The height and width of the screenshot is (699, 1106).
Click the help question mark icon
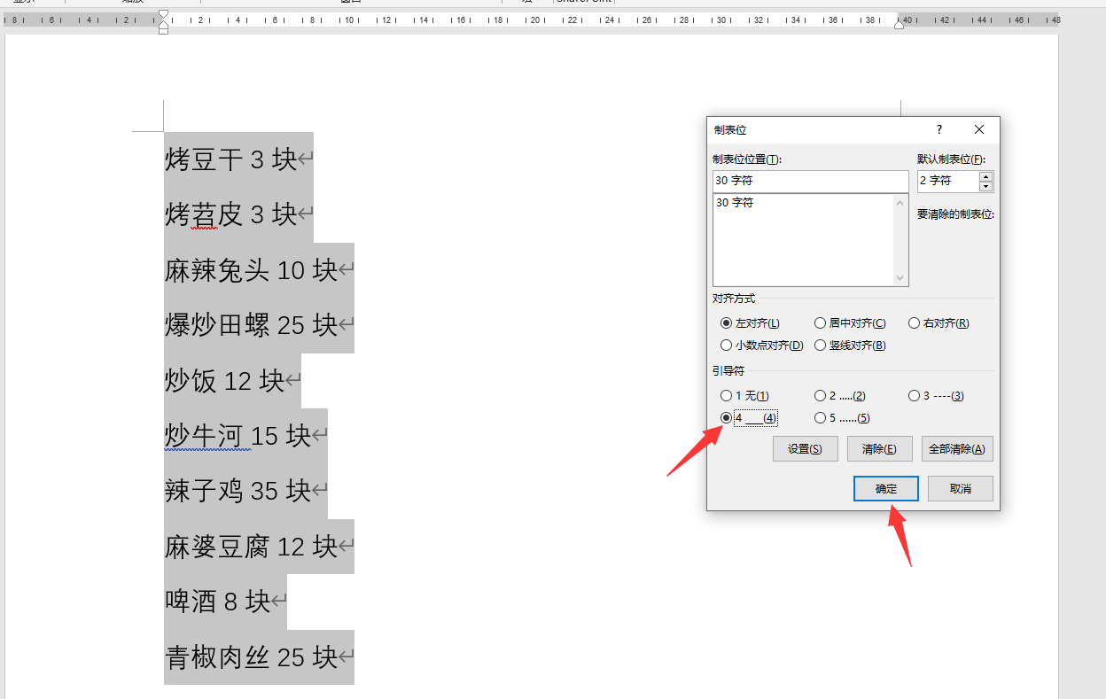(939, 129)
